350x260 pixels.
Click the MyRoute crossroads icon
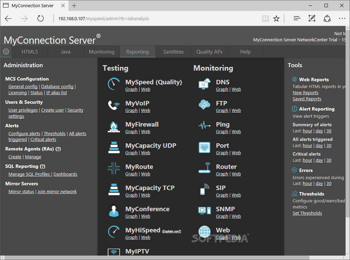point(114,168)
